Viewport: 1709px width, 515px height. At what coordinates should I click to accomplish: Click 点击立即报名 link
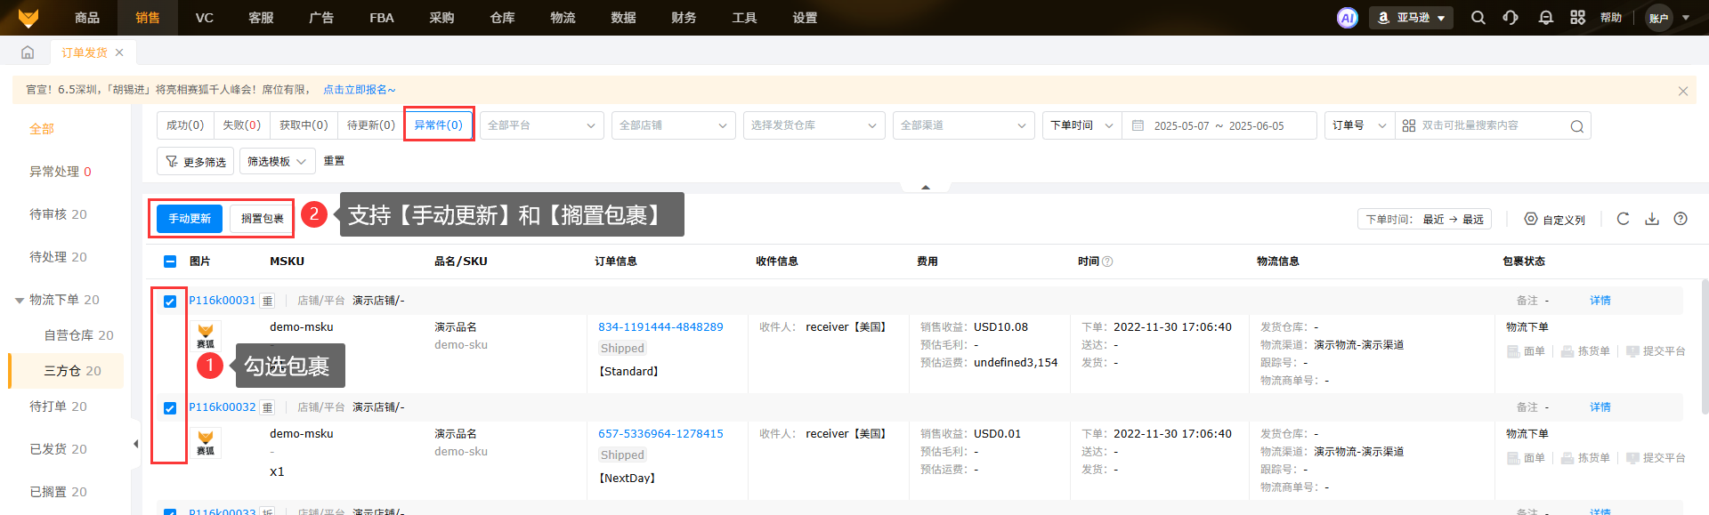360,90
